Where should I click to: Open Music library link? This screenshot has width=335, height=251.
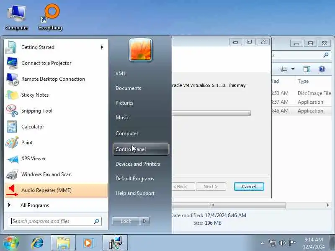click(x=122, y=118)
